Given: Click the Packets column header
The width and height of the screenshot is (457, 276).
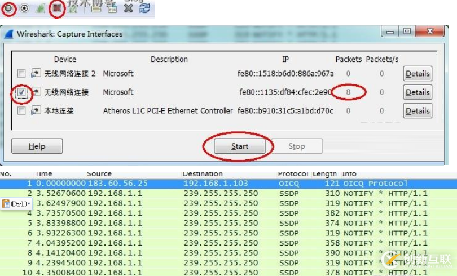Looking at the screenshot, I should [x=349, y=59].
